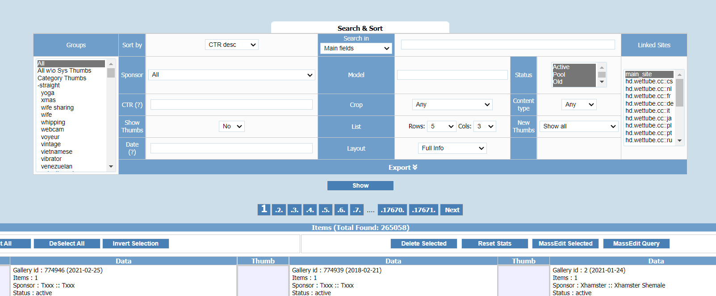
Task: Open the Layout Full Info dropdown
Action: (452, 148)
